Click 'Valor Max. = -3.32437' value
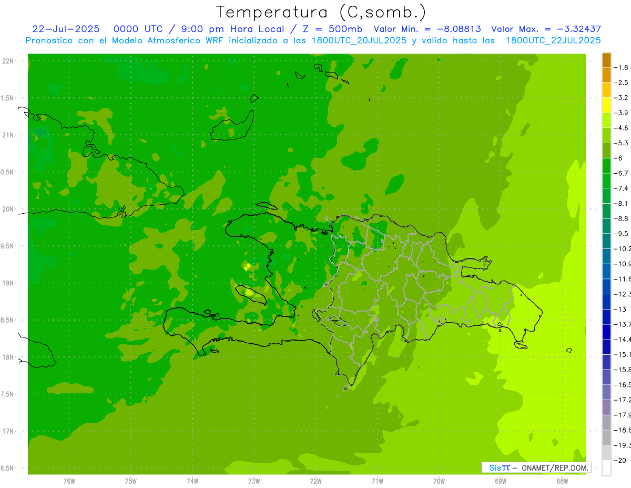Screen dimensions: 631x488 (x=546, y=29)
